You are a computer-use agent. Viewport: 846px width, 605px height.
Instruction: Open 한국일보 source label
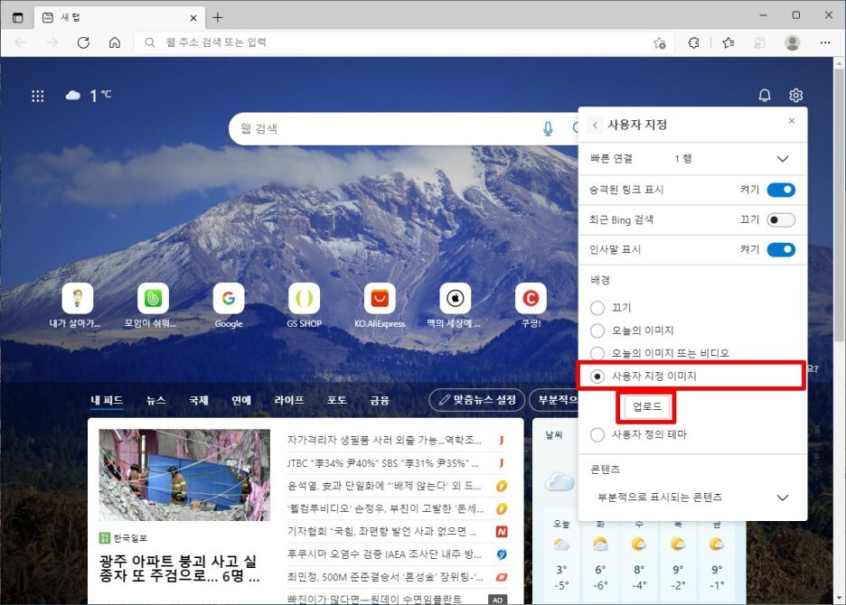click(123, 537)
